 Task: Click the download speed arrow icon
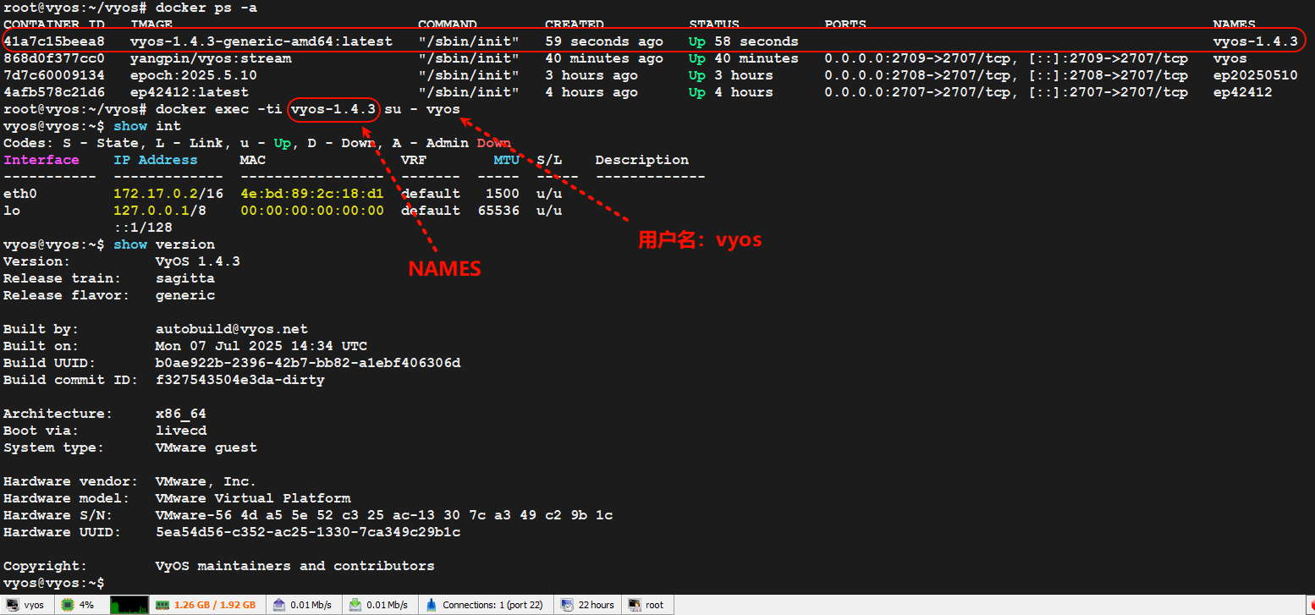coord(355,605)
